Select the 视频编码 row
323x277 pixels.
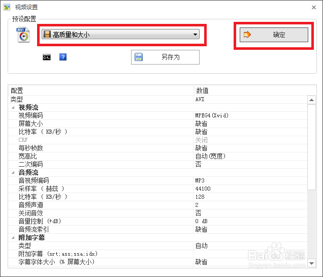tap(158, 115)
